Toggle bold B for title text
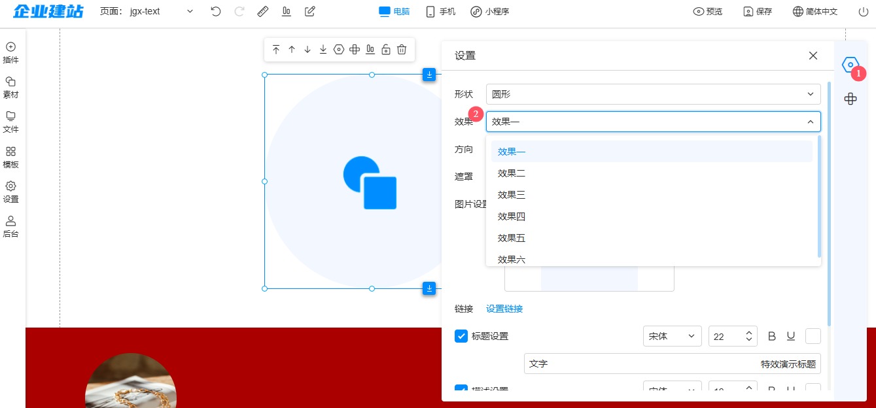The height and width of the screenshot is (408, 876). click(x=772, y=336)
